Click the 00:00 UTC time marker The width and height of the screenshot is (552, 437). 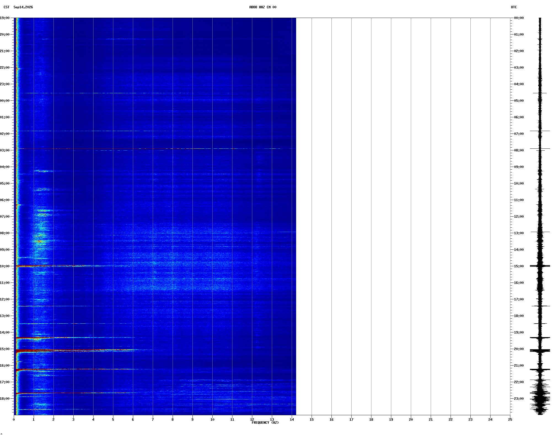(519, 18)
